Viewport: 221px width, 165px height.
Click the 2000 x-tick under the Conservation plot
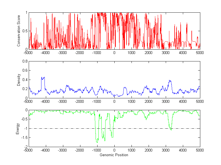(149, 53)
